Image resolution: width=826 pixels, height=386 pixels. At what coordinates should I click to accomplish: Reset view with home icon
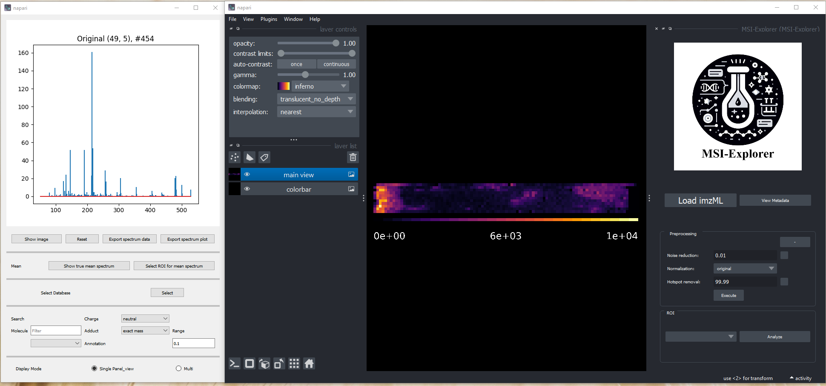(309, 363)
